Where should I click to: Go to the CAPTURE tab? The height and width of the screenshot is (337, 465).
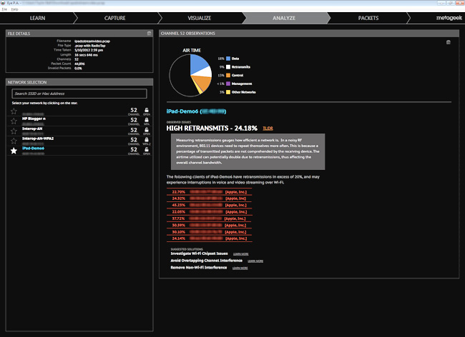click(x=114, y=18)
